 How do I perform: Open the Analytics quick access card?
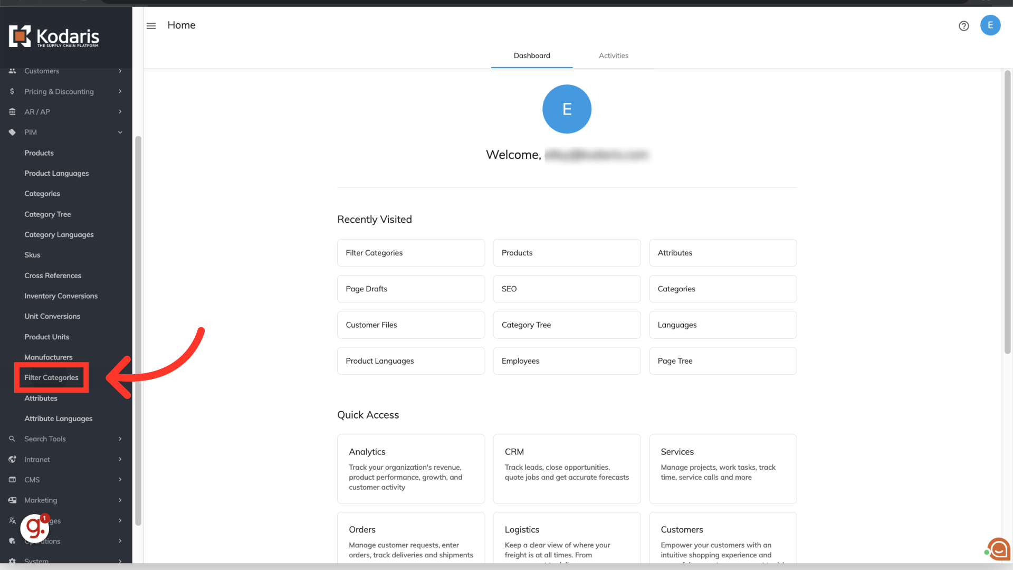pyautogui.click(x=410, y=469)
